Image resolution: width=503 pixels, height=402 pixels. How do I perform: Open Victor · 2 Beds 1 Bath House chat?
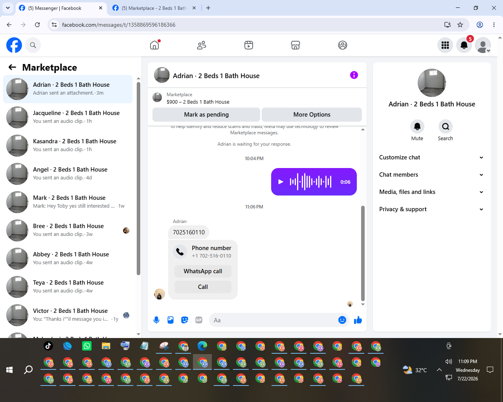pos(68,315)
